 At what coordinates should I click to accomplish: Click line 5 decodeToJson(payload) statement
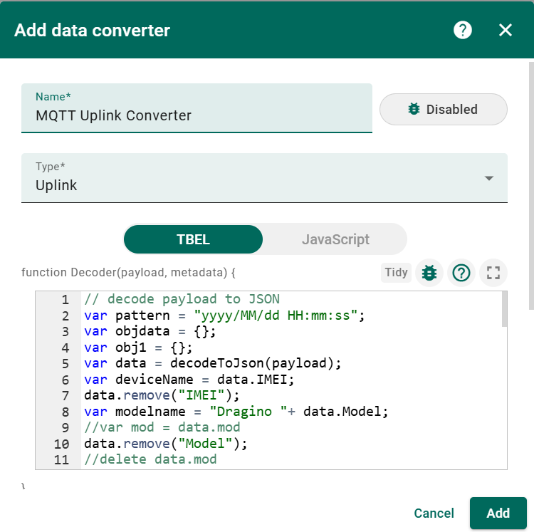[212, 363]
